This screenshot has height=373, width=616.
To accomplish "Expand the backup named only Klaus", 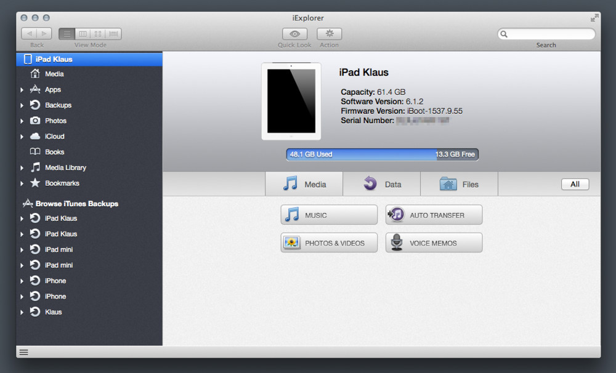I will tap(22, 312).
